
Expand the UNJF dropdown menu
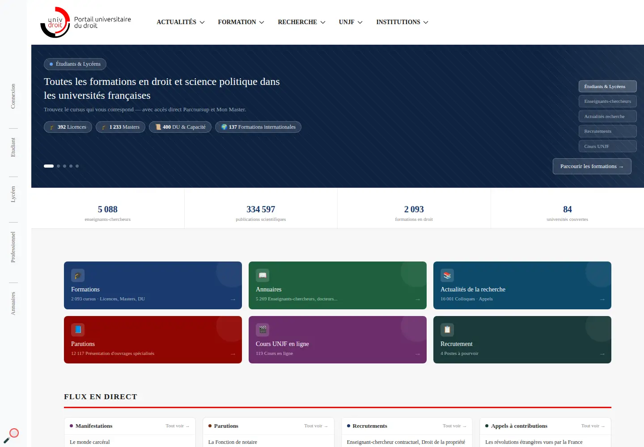(351, 22)
